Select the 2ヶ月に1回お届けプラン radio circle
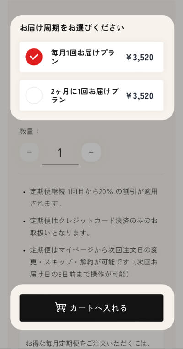This screenshot has width=183, height=349. tap(34, 95)
